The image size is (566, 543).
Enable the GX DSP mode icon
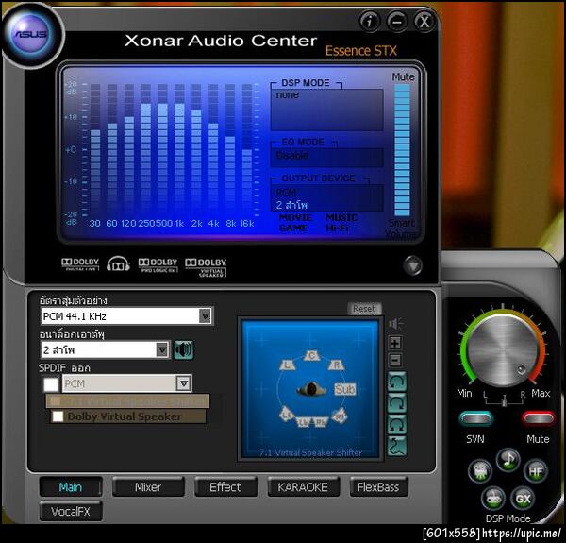tap(523, 499)
